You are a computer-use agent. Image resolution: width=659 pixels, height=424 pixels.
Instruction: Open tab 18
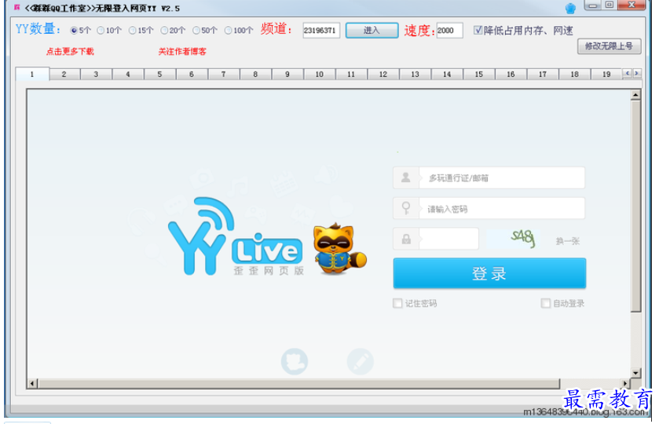[575, 75]
